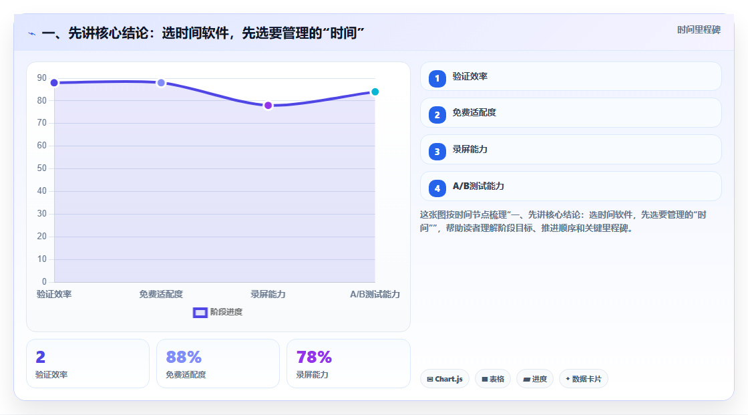Click the 88% 免费适配度 stat card
Image resolution: width=748 pixels, height=415 pixels.
(218, 364)
